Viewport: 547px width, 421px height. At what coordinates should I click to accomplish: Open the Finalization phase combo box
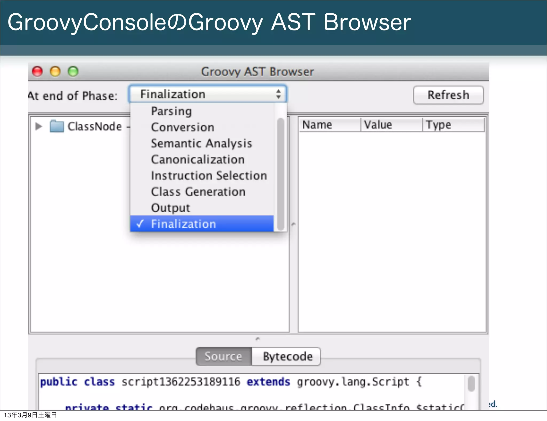point(208,94)
